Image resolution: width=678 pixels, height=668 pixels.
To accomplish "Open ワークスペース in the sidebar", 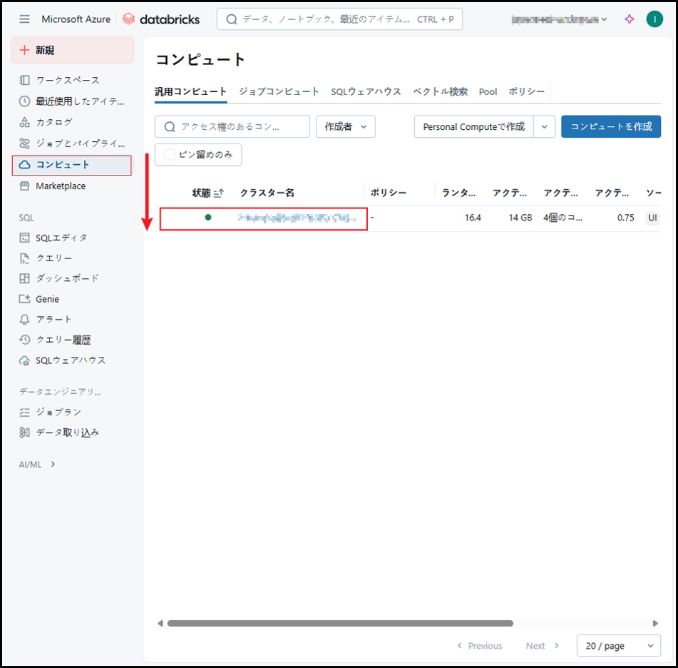I will tap(68, 80).
